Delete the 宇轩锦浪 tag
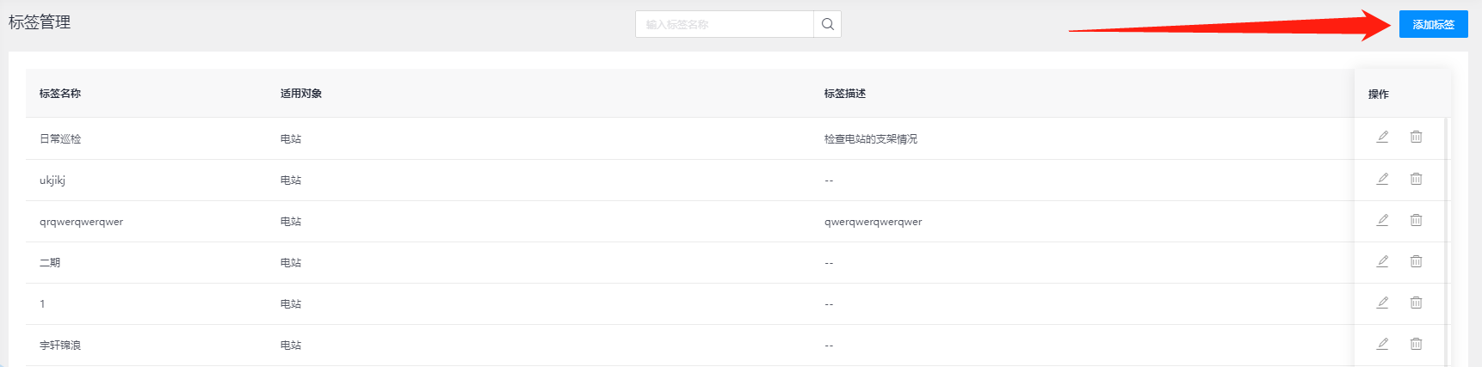1482x367 pixels. pos(1416,344)
